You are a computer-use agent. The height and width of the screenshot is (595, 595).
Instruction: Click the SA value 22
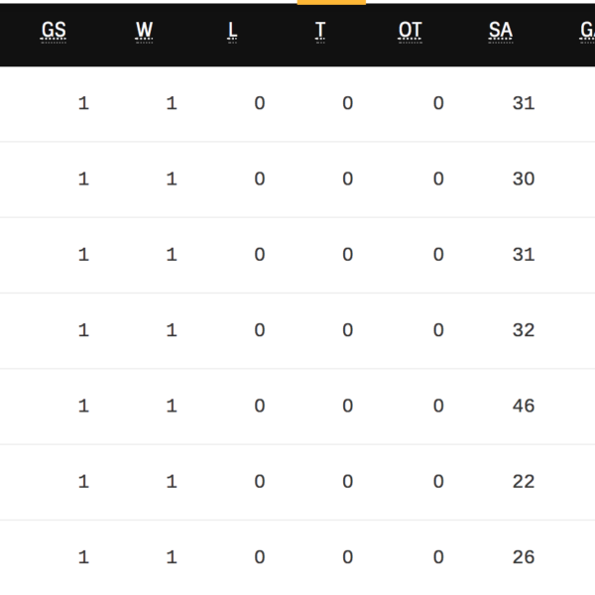(x=524, y=481)
